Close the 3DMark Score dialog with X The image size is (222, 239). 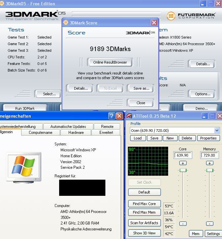coord(154,22)
